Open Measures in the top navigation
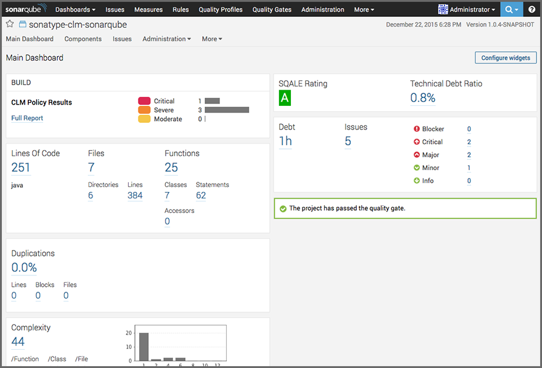Image resolution: width=542 pixels, height=368 pixels. tap(148, 10)
